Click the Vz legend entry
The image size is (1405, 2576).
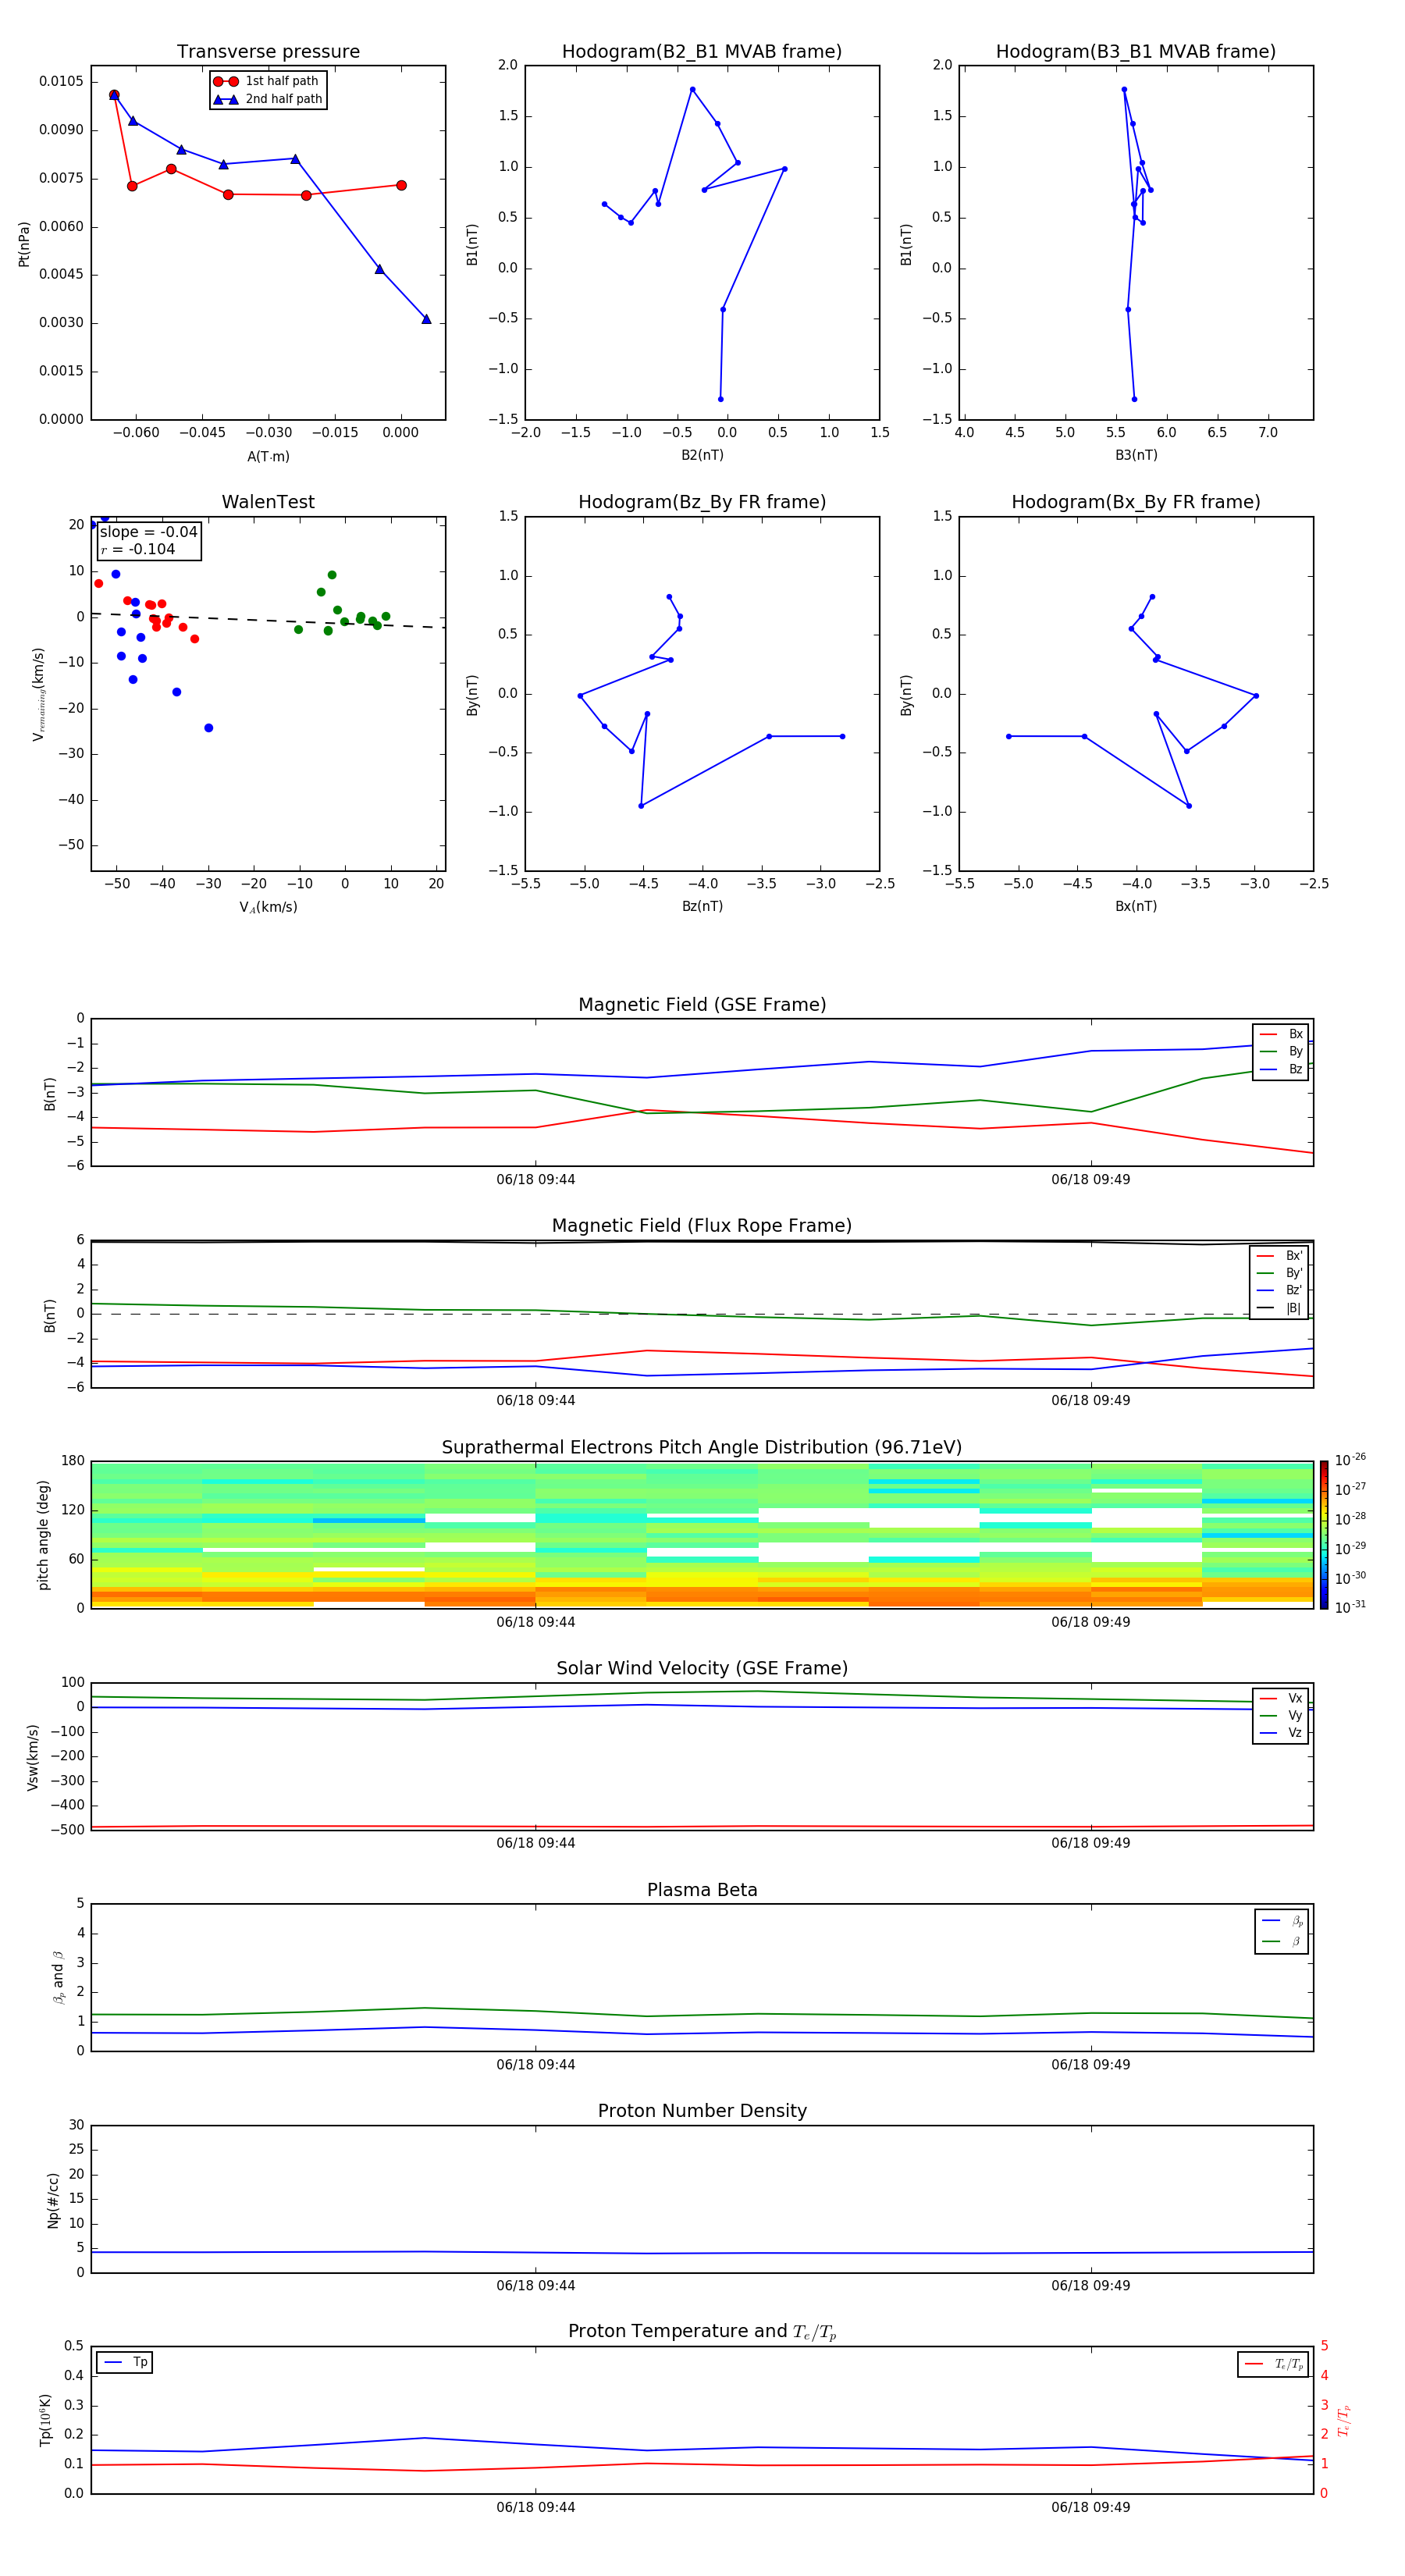[x=1281, y=1733]
